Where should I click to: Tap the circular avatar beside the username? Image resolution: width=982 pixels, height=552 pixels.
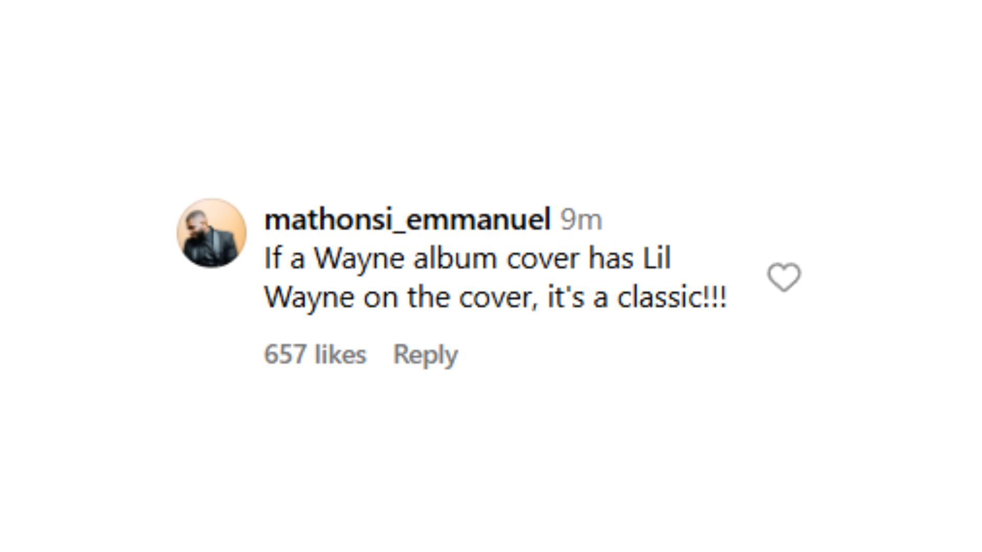point(212,233)
